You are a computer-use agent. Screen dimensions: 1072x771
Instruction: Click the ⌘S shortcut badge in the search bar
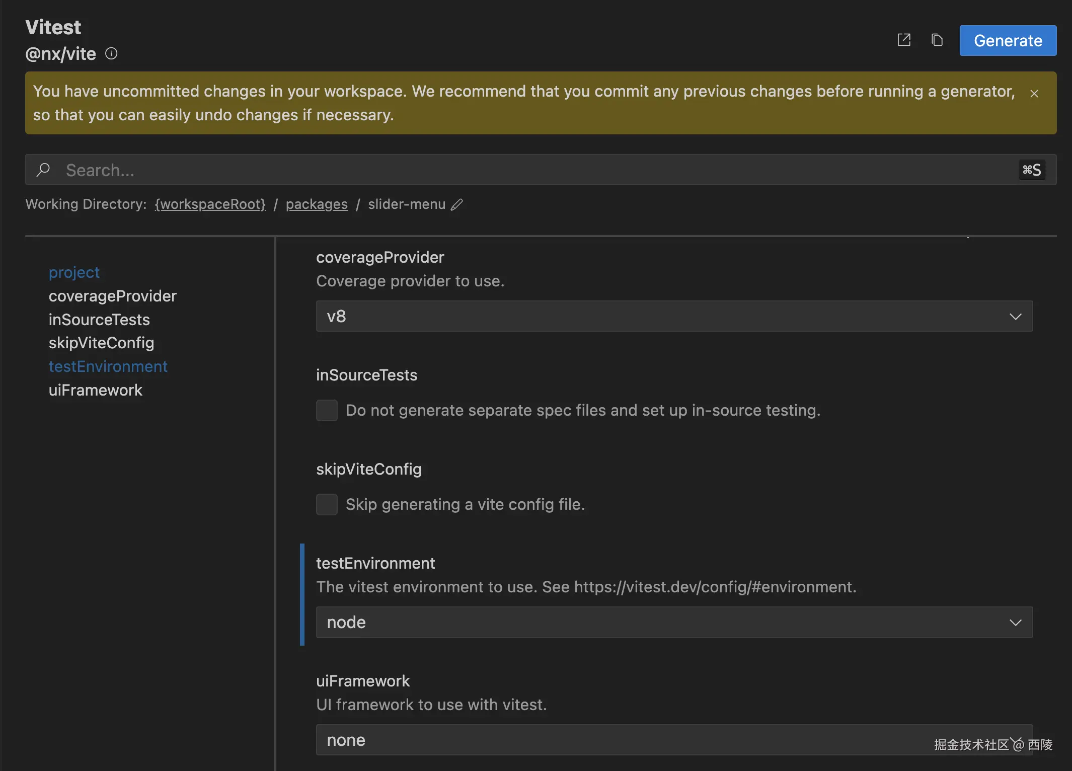(1031, 170)
